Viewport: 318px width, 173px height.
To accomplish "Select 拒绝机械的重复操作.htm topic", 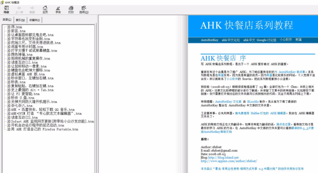I will 30,59.
